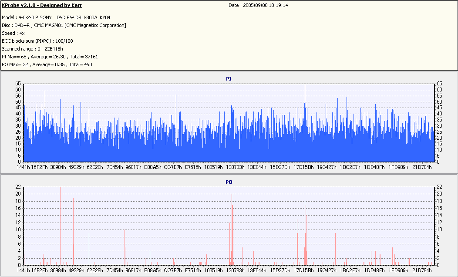Click the left PO y-axis value 22
This screenshot has height=277, width=458.
point(18,187)
